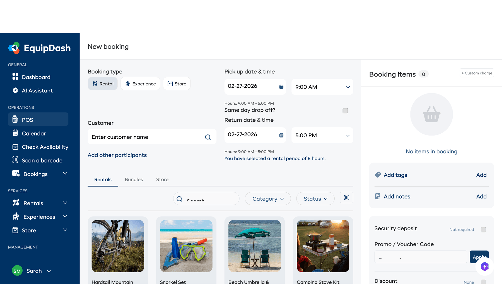The width and height of the screenshot is (502, 287).
Task: Click the Add other participants link
Action: click(x=117, y=155)
